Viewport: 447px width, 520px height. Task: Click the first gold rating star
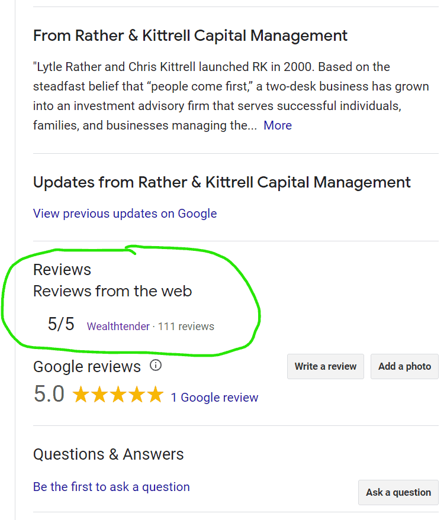[81, 395]
